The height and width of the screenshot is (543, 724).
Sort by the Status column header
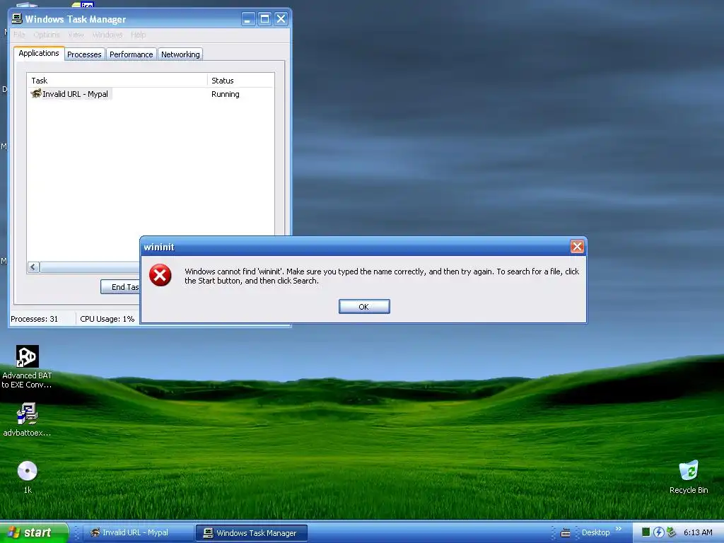click(240, 81)
